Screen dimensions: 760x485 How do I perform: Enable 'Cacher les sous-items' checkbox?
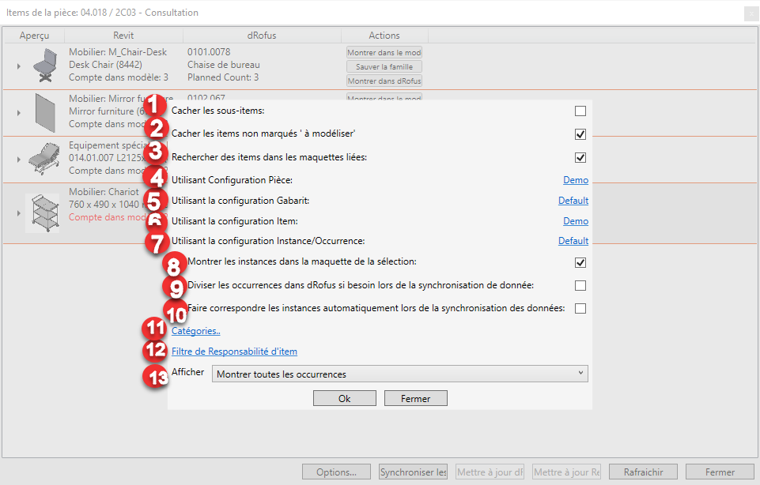580,111
